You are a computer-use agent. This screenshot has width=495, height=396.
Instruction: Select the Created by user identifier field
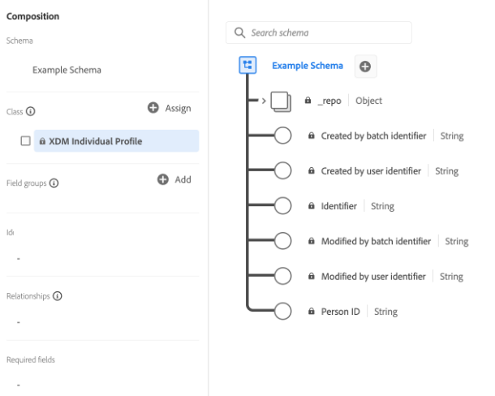(x=371, y=171)
